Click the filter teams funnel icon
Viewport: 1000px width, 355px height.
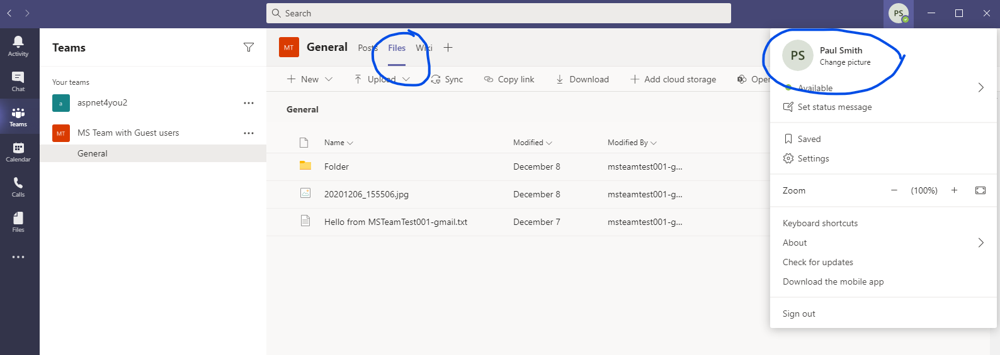pyautogui.click(x=249, y=47)
